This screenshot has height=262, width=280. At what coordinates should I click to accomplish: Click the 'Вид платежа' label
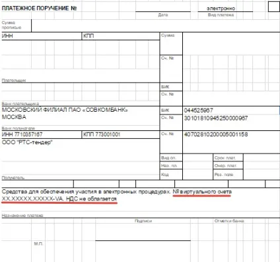coord(221,15)
